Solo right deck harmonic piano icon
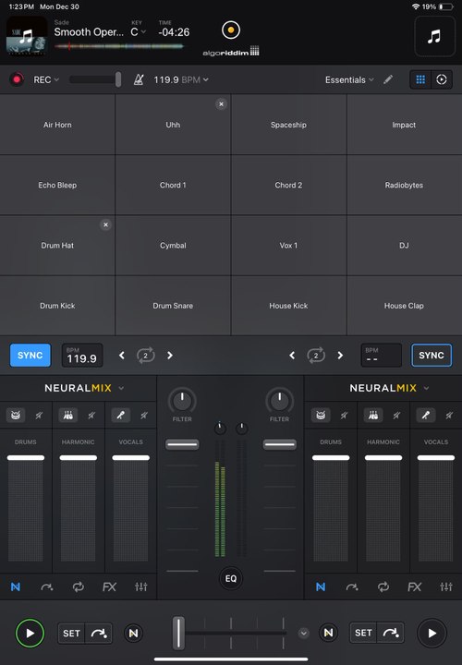462x665 pixels. [373, 416]
